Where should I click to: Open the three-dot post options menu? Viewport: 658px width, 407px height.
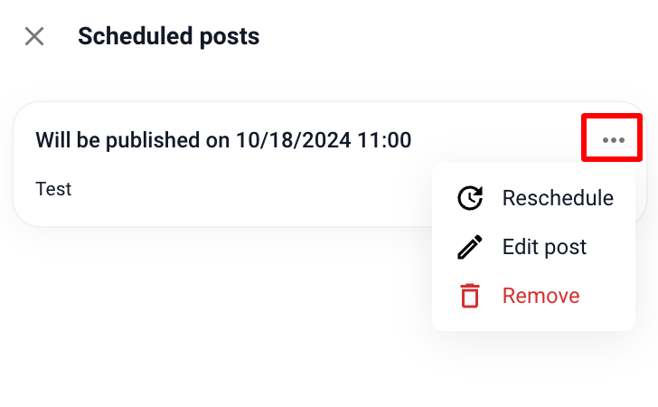(613, 139)
